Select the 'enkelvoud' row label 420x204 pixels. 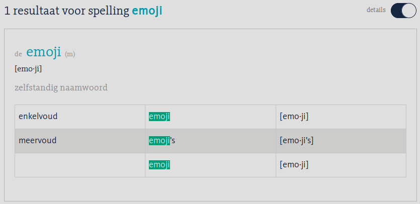(x=38, y=117)
